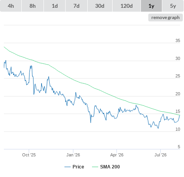Select the 30d range tab
Image resolution: width=184 pixels, height=177 pixels.
(100, 6)
